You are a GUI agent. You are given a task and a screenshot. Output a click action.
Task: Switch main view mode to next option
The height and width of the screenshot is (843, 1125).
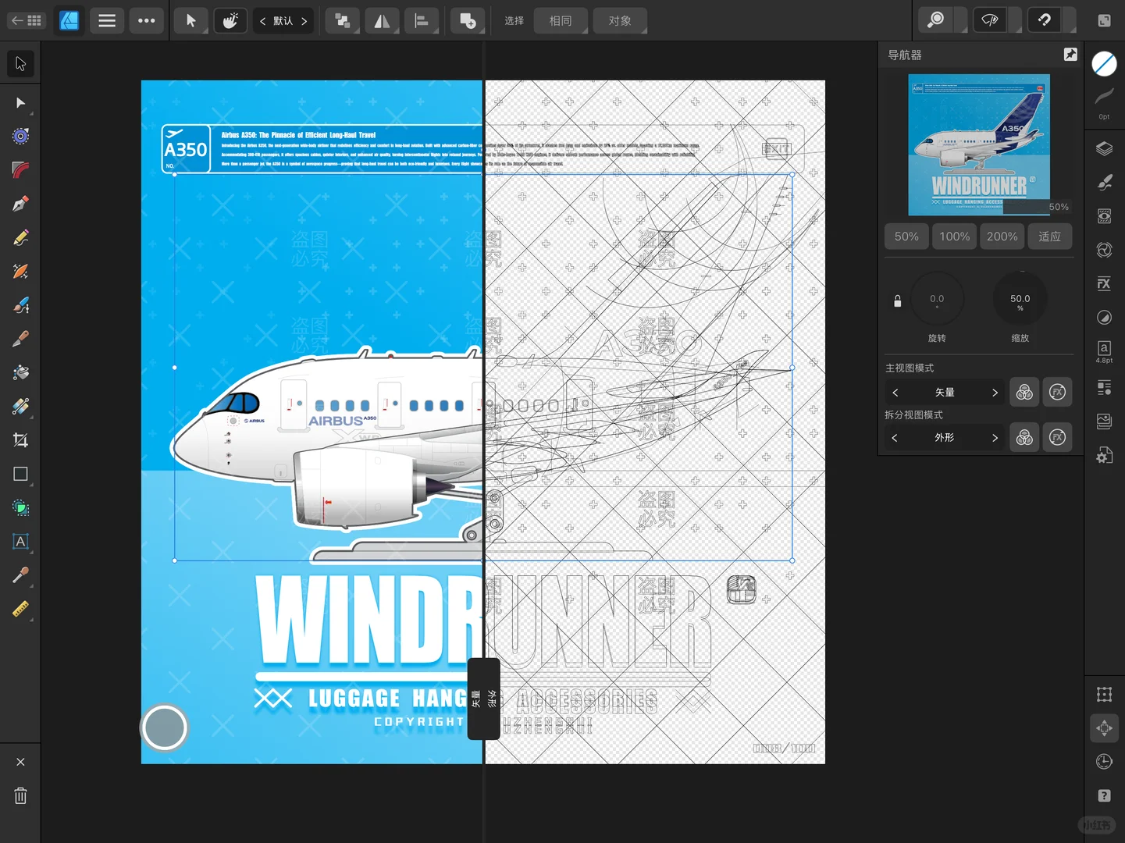click(995, 393)
